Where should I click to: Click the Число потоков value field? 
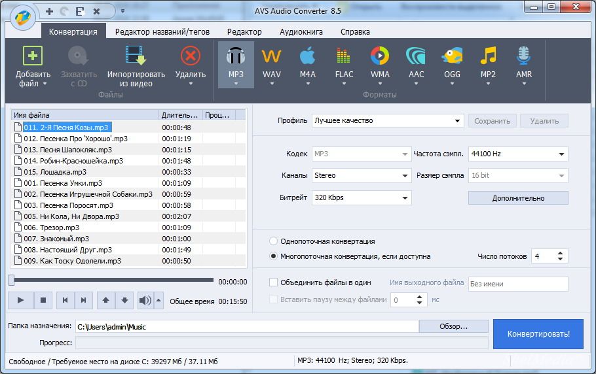tap(544, 256)
